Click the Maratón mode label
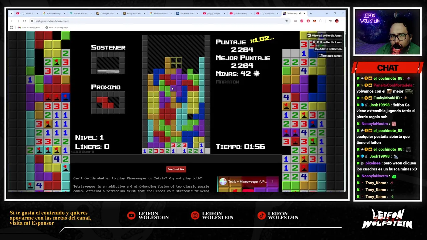This screenshot has height=240, width=427. coord(228,82)
